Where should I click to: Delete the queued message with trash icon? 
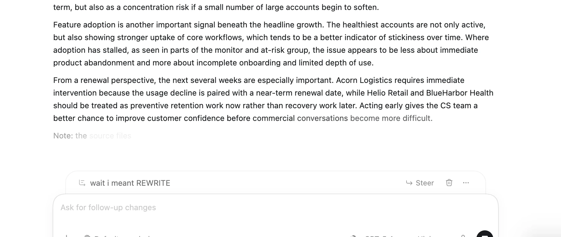449,183
